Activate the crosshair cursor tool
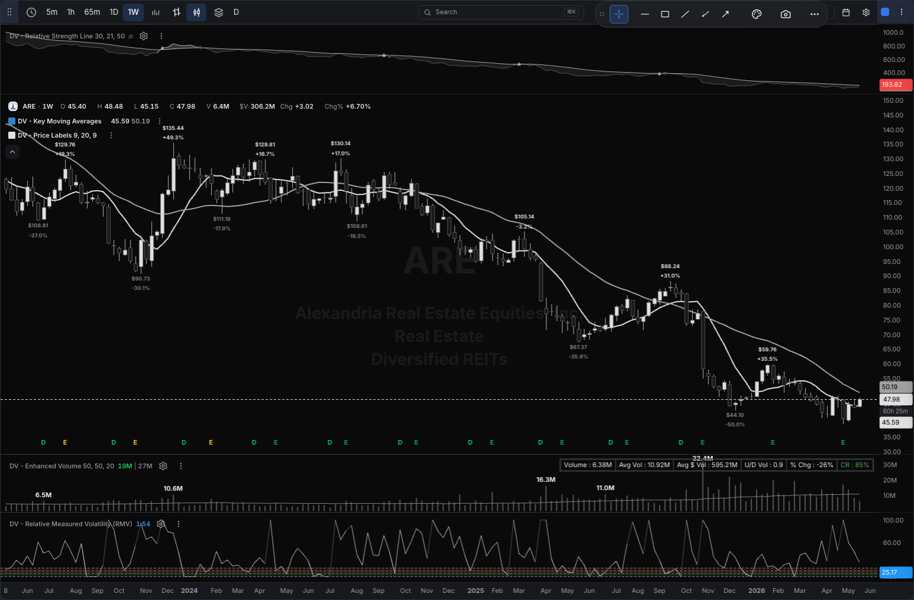Screen dimensions: 914x600 click(619, 14)
